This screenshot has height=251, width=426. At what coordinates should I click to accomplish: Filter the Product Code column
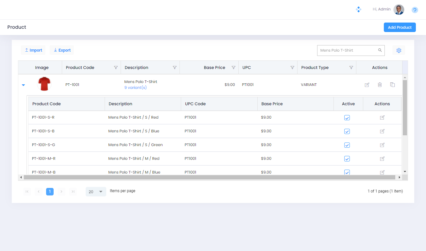point(116,68)
